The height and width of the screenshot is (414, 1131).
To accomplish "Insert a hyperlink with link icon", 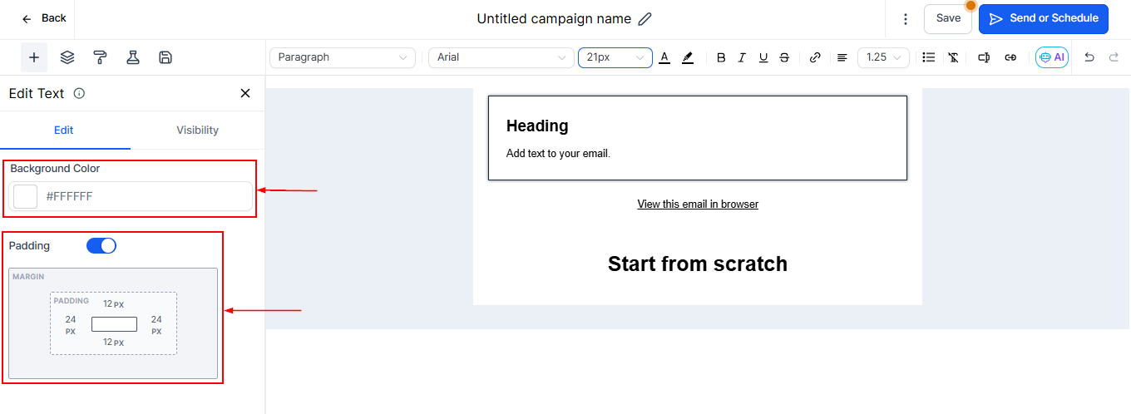I will pyautogui.click(x=815, y=57).
